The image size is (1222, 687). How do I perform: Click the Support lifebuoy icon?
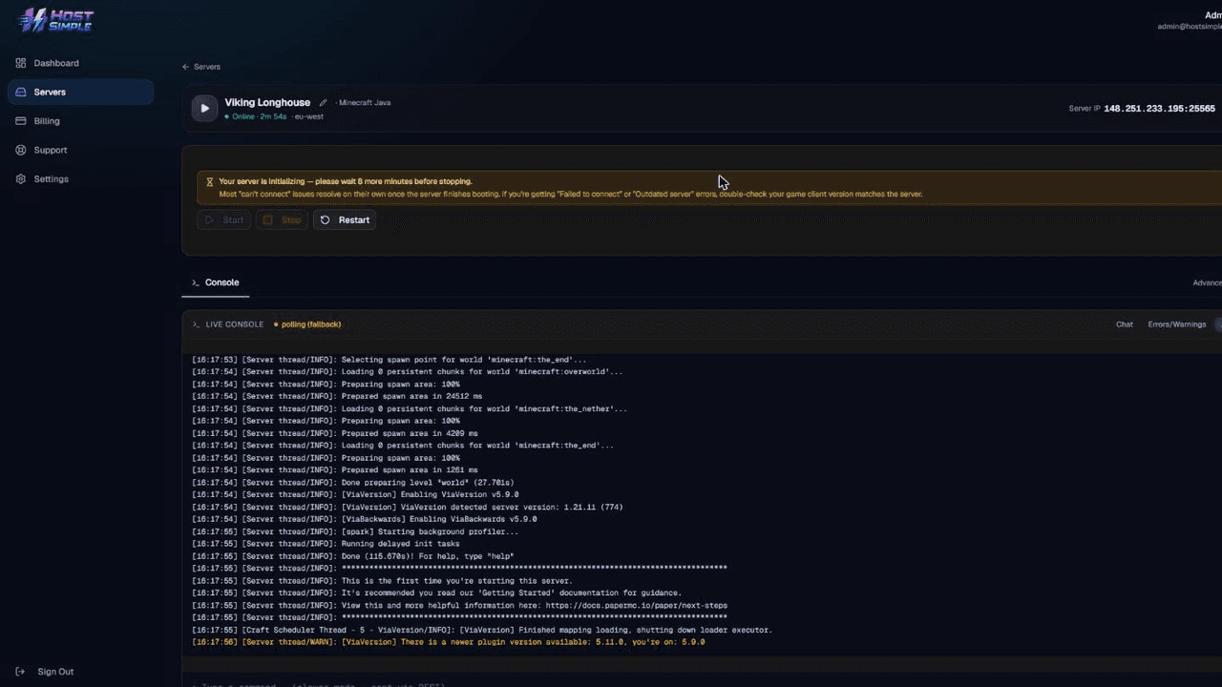[x=21, y=150]
